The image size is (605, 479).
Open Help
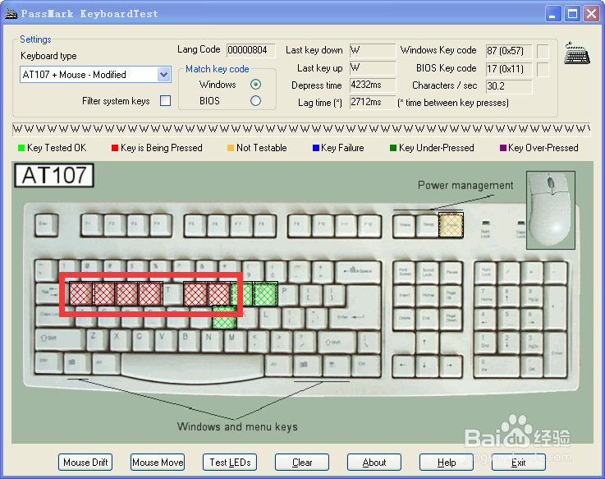coord(447,463)
